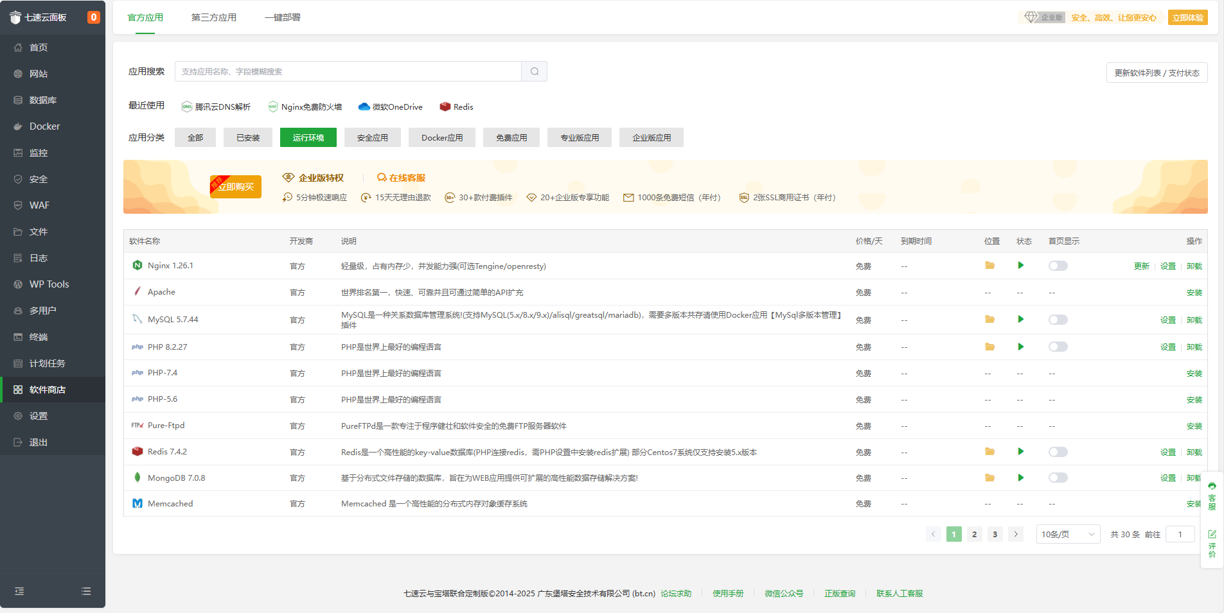This screenshot has height=613, width=1224.
Task: Filter by 全部 category
Action: (x=195, y=137)
